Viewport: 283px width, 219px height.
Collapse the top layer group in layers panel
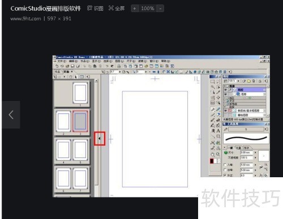coord(225,86)
